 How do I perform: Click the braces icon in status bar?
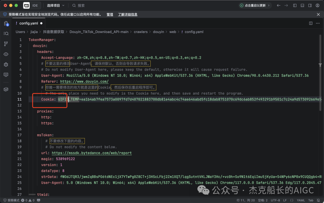292,200
